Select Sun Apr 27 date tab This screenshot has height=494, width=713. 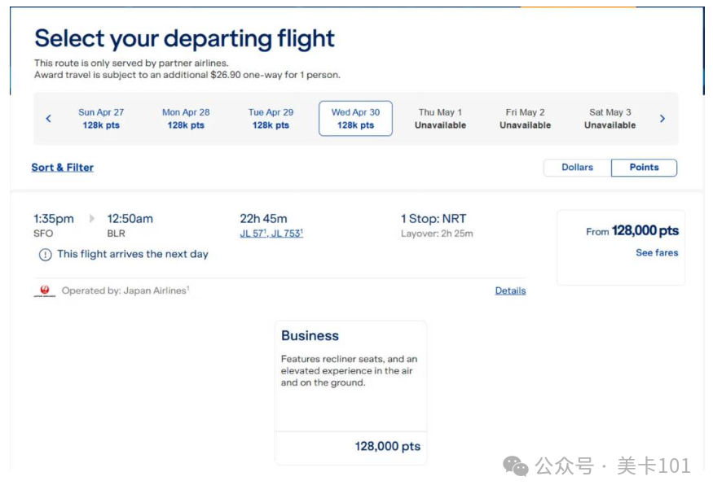(101, 119)
